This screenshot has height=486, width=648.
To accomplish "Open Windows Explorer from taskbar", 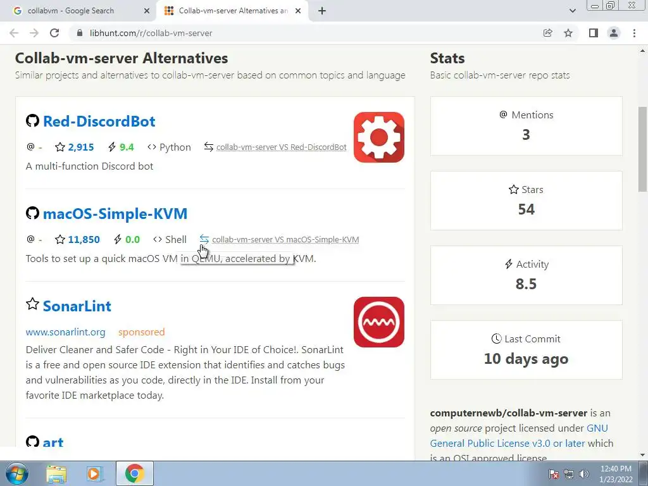I will point(56,473).
